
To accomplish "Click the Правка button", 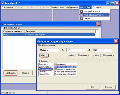I will (26, 73).
